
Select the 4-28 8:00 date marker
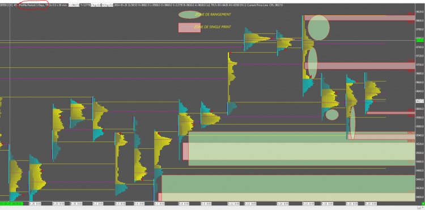point(35,203)
